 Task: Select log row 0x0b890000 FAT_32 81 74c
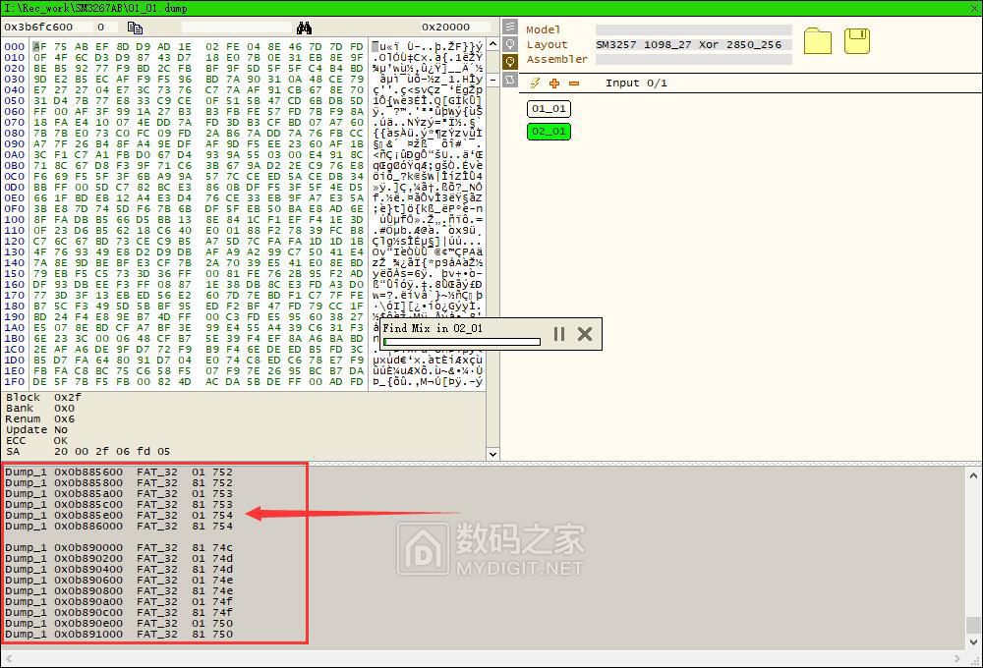pos(119,548)
